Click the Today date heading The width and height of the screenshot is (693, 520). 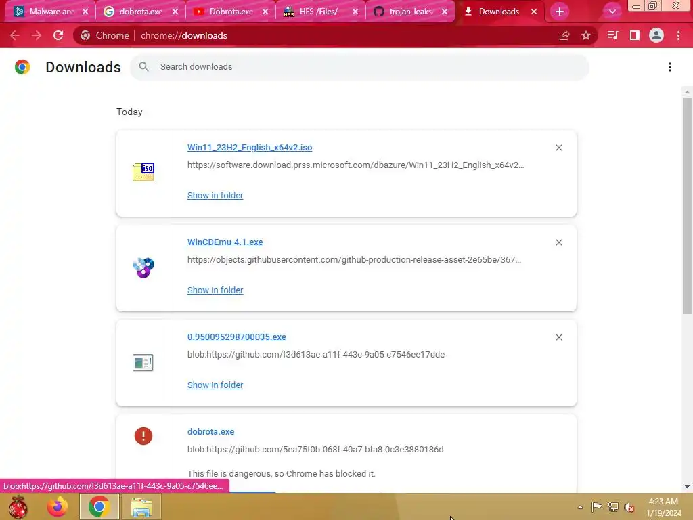click(129, 112)
